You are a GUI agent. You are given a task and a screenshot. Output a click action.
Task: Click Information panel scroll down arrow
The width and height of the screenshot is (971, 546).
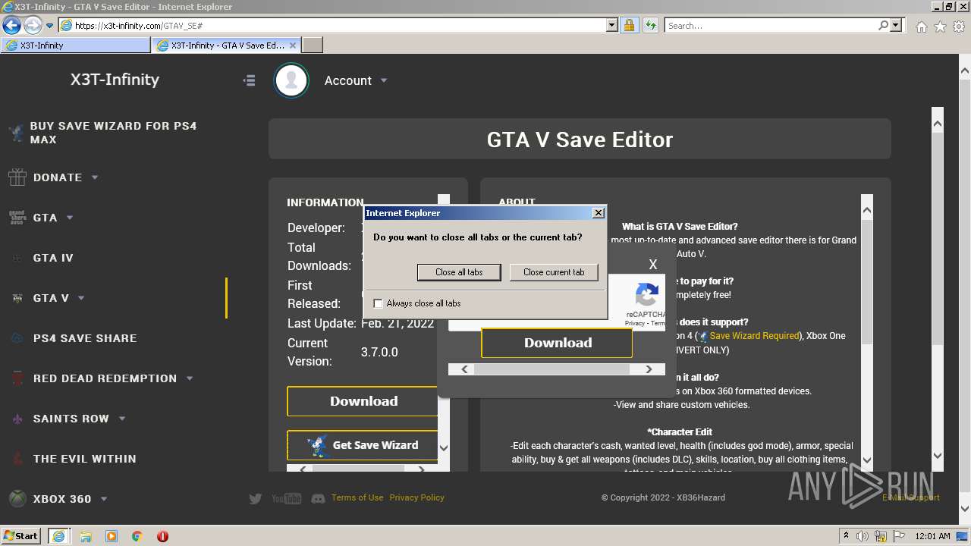444,448
